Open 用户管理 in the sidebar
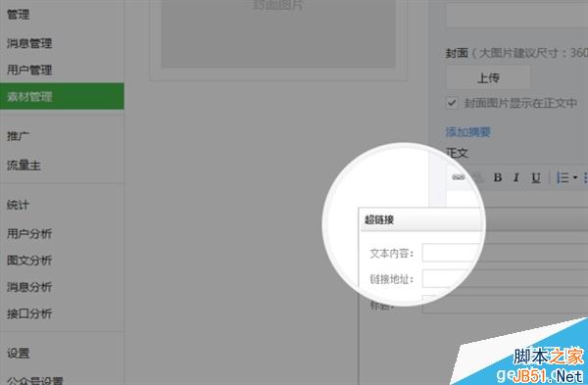The height and width of the screenshot is (385, 588). point(29,70)
